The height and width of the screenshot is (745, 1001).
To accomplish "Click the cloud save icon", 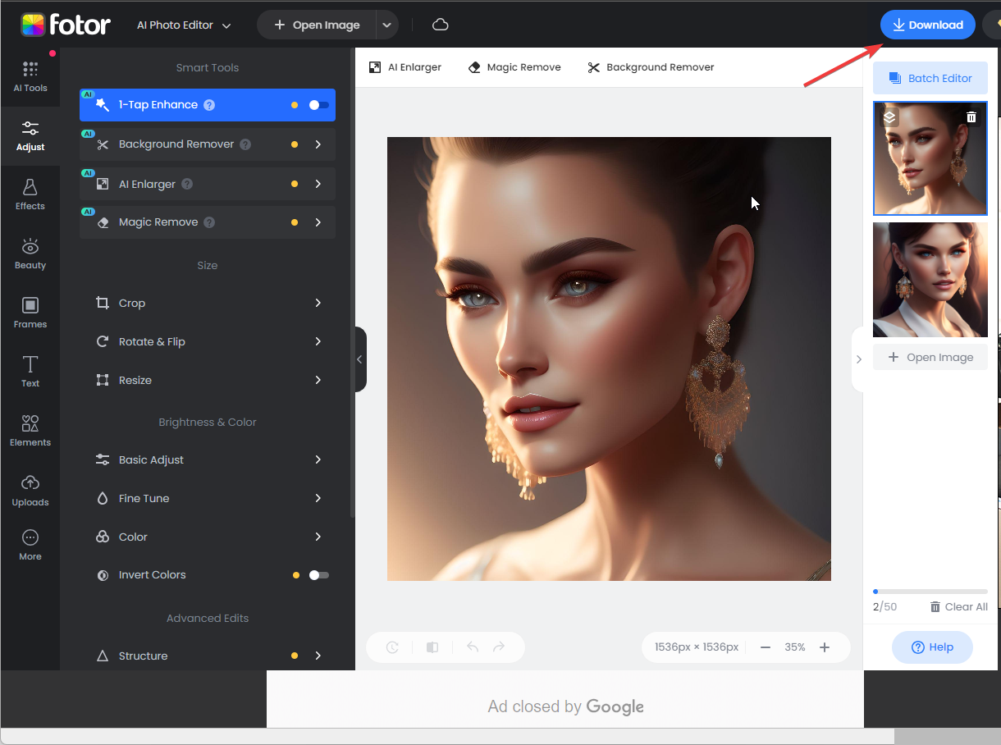I will 440,25.
